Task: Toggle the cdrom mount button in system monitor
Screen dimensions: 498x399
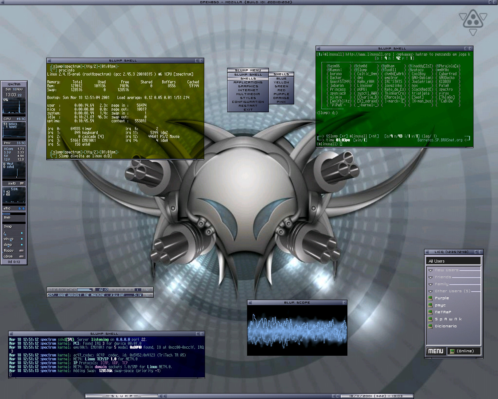Action: [21, 256]
